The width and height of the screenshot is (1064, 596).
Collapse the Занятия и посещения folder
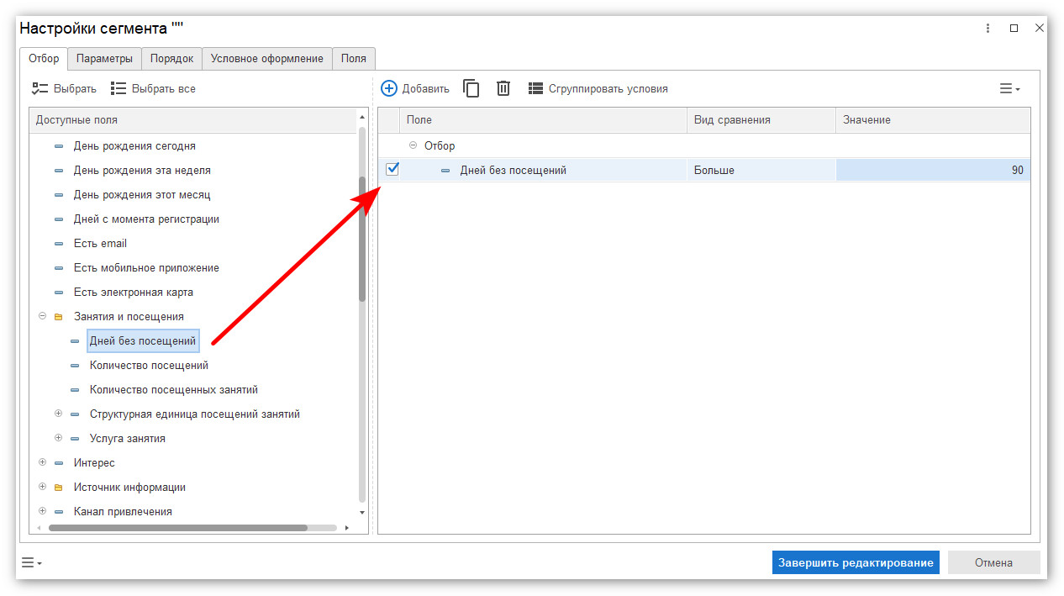[x=42, y=317]
